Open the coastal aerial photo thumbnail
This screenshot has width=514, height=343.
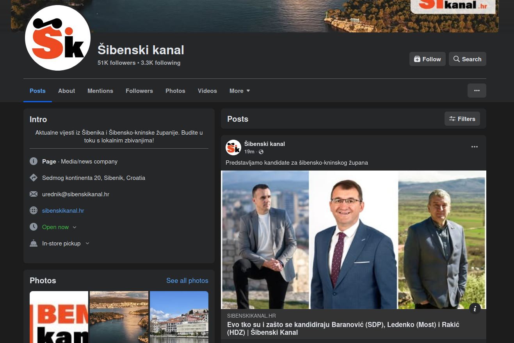(x=119, y=317)
